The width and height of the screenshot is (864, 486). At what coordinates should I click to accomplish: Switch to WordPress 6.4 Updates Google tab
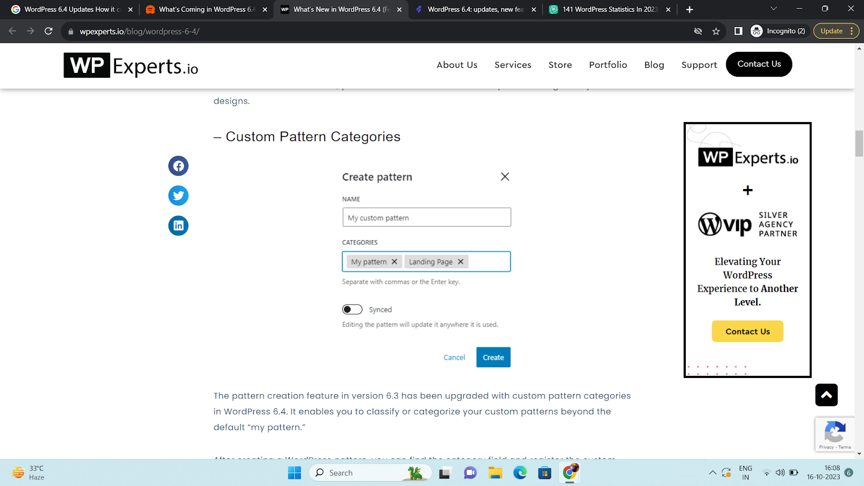click(x=71, y=10)
